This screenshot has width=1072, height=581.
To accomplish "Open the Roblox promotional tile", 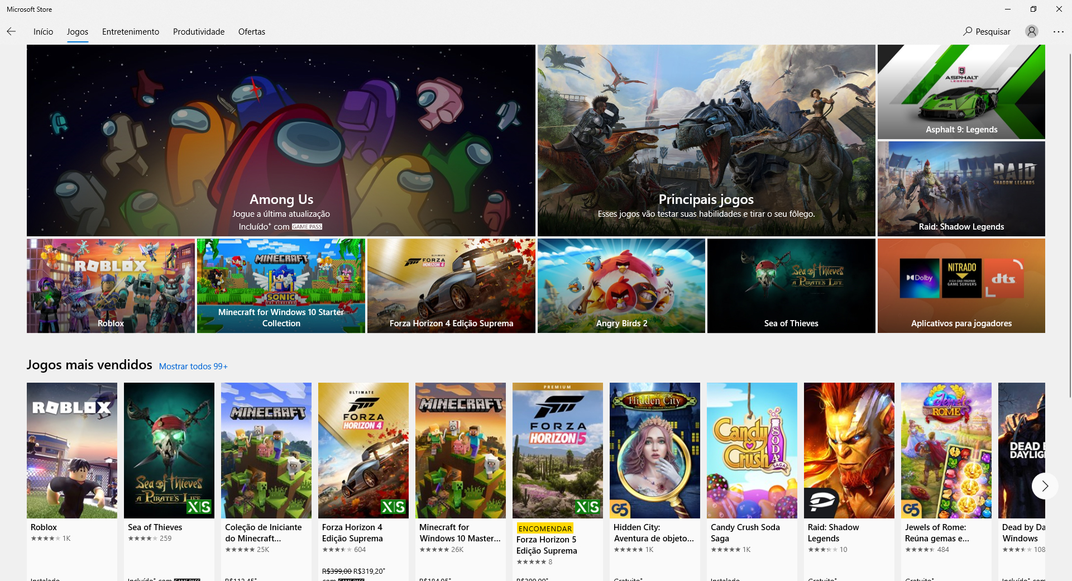I will 111,286.
